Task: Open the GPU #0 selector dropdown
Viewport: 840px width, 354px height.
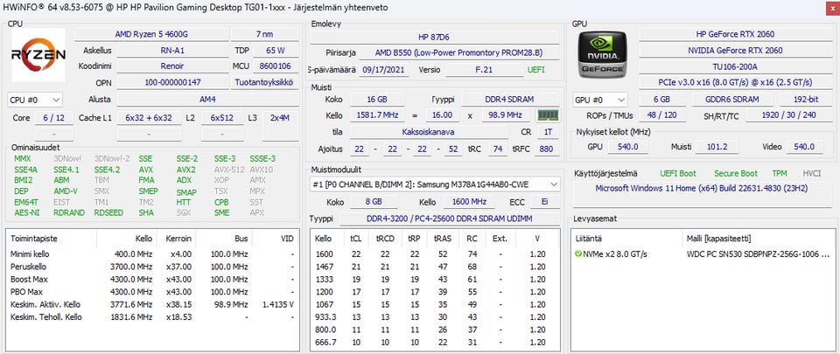Action: [x=600, y=100]
